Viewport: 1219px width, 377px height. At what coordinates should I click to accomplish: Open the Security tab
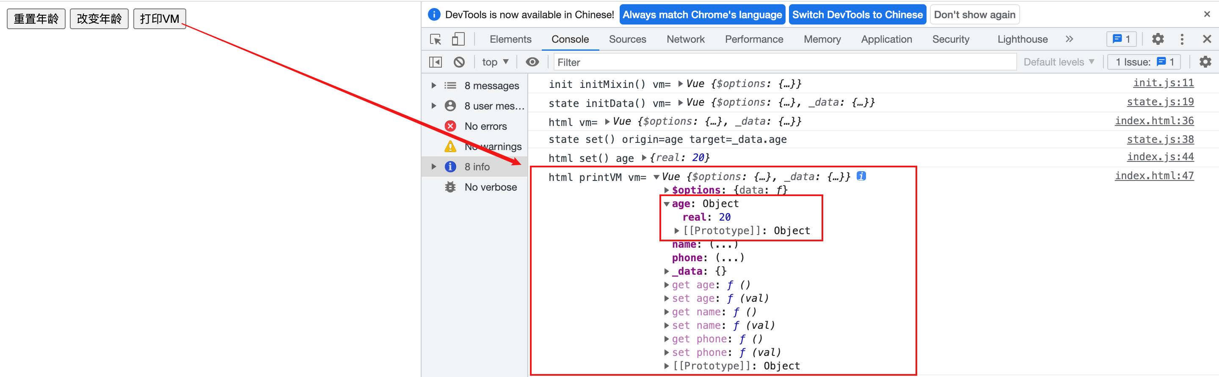951,39
